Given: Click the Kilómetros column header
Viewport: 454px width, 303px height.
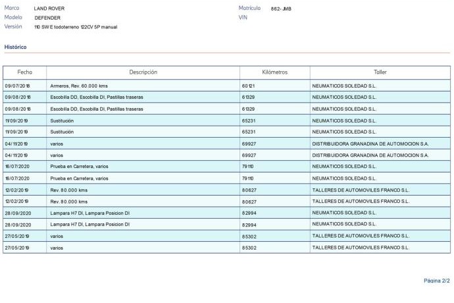Looking at the screenshot, I should (x=274, y=72).
